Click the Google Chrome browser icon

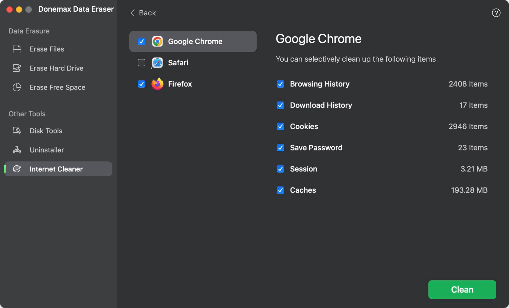(x=157, y=41)
